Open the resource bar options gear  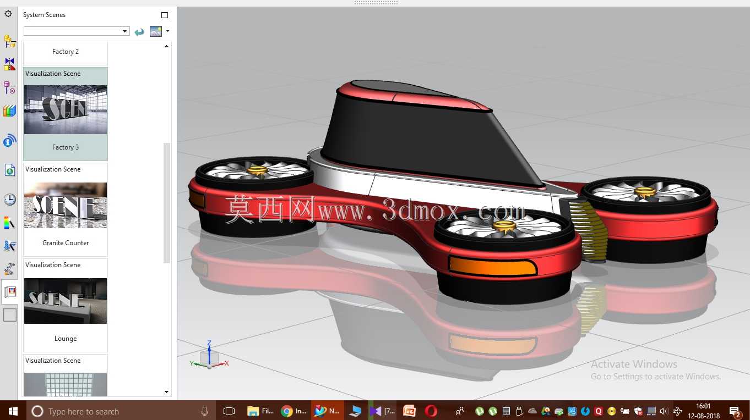tap(8, 14)
